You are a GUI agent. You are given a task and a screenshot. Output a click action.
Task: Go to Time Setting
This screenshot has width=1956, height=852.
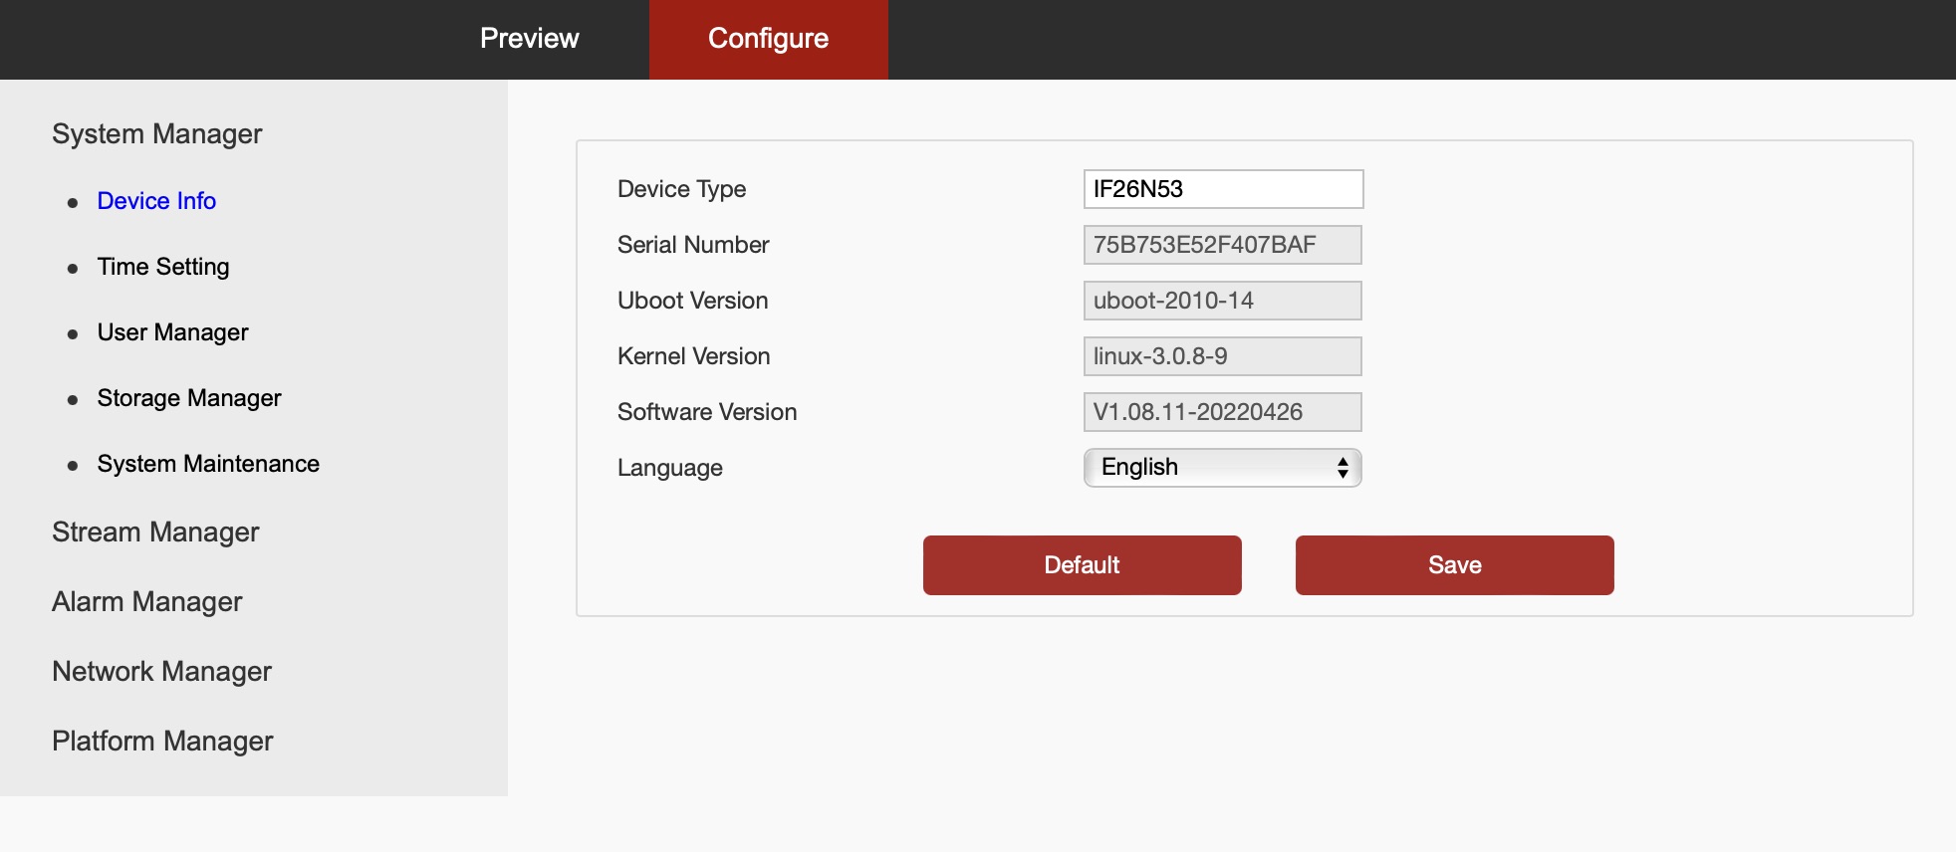[x=163, y=267]
